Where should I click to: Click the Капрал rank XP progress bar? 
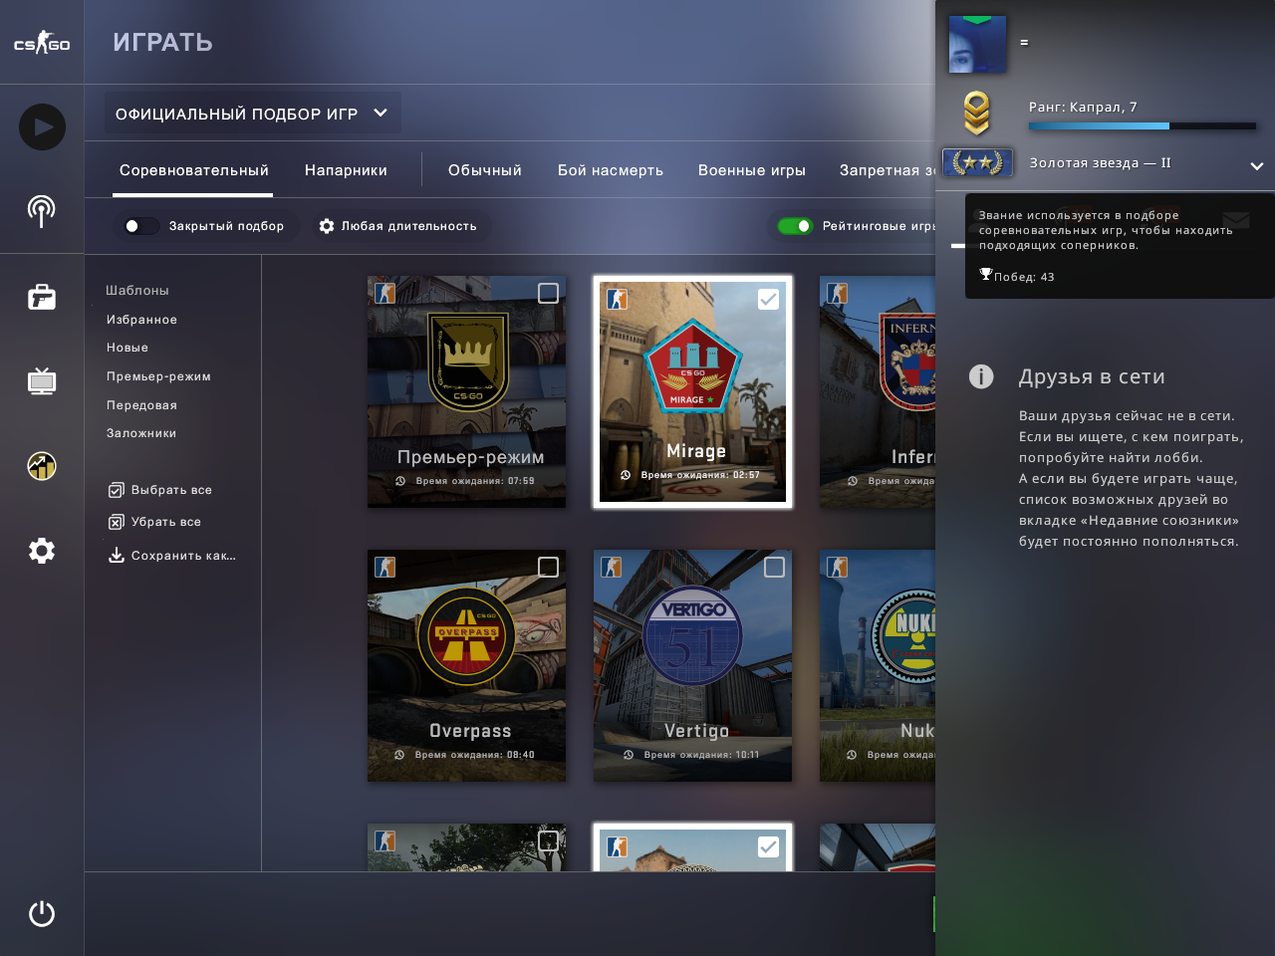pos(1143,126)
